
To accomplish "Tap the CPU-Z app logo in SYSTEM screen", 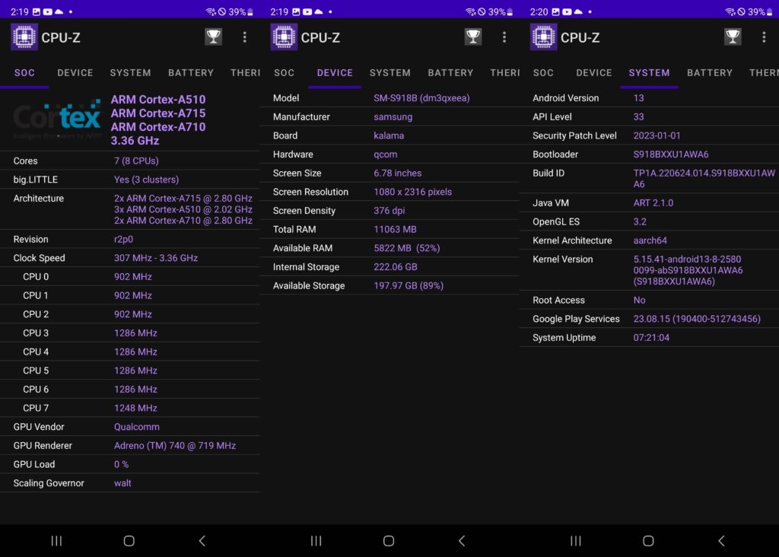I will coord(543,37).
